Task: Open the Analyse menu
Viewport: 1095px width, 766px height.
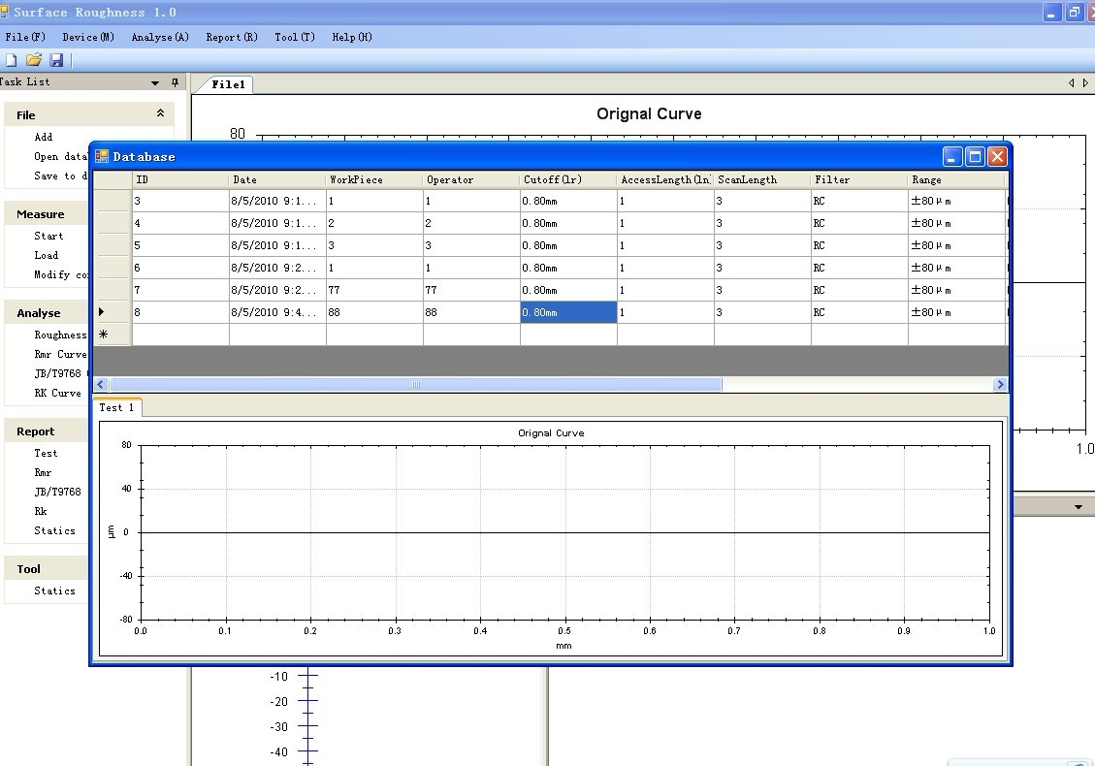Action: pos(160,37)
